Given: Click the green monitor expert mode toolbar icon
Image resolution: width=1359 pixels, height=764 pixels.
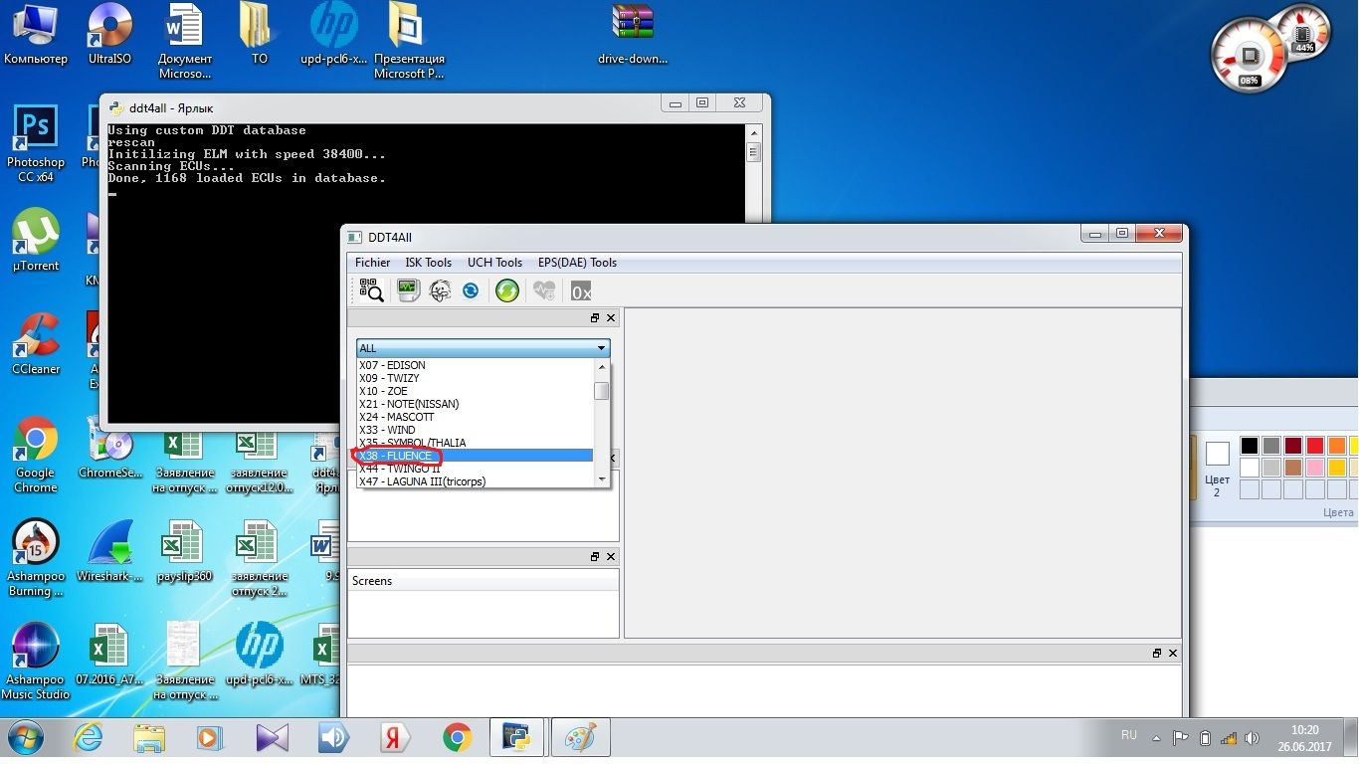Looking at the screenshot, I should coord(408,290).
